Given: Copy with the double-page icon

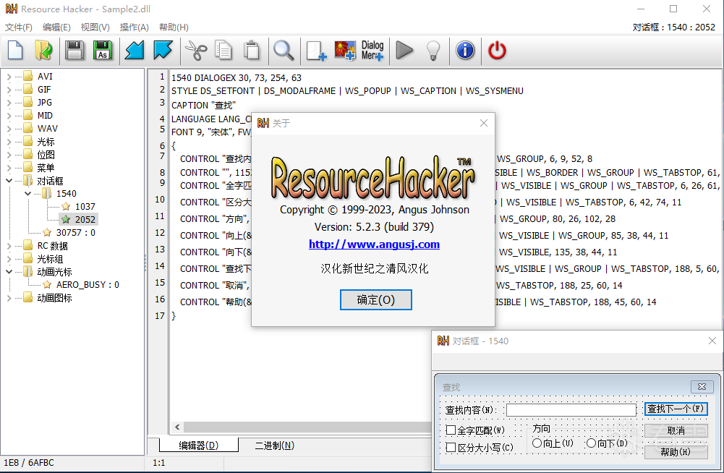Looking at the screenshot, I should (x=223, y=51).
